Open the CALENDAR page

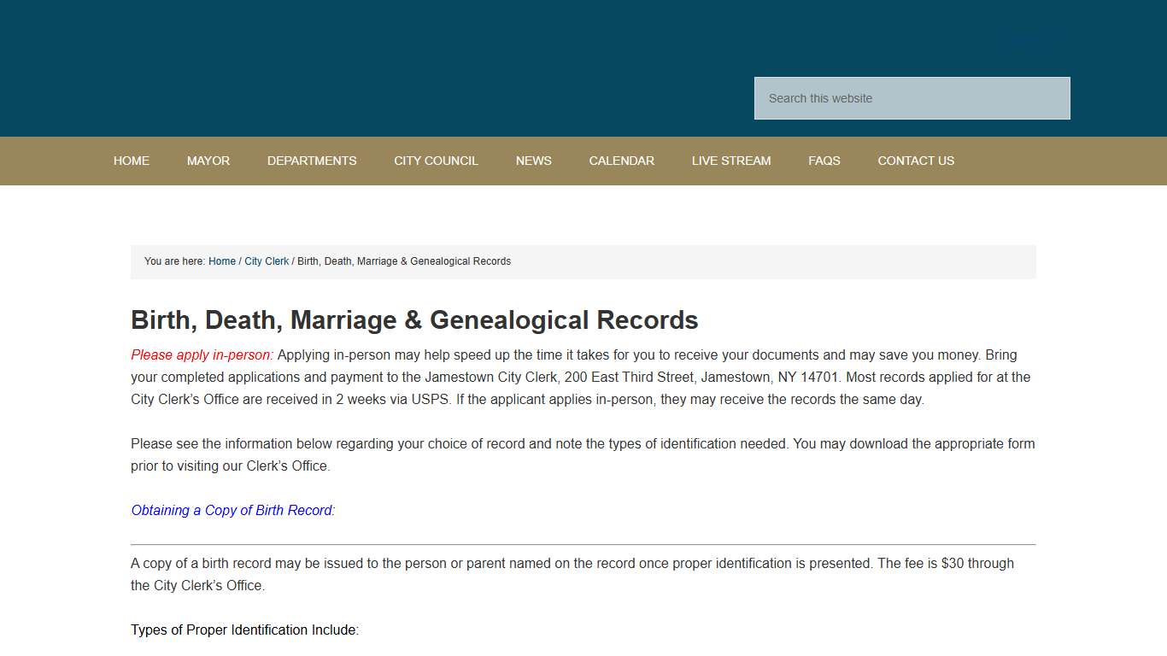tap(621, 161)
